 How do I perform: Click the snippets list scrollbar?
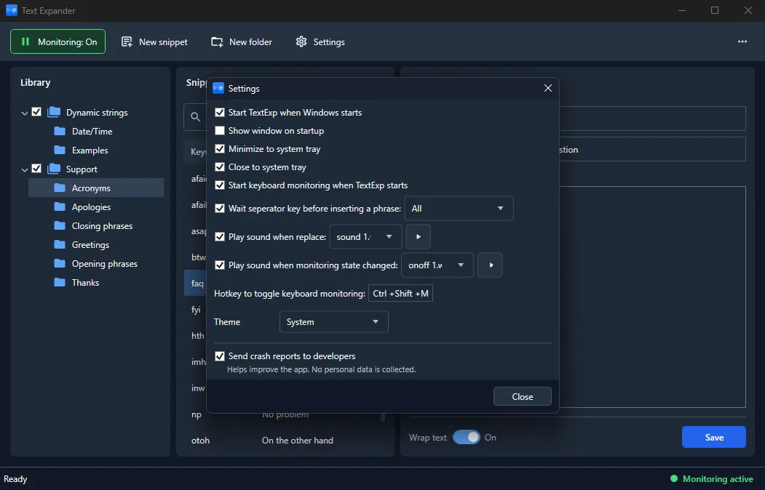point(383,417)
